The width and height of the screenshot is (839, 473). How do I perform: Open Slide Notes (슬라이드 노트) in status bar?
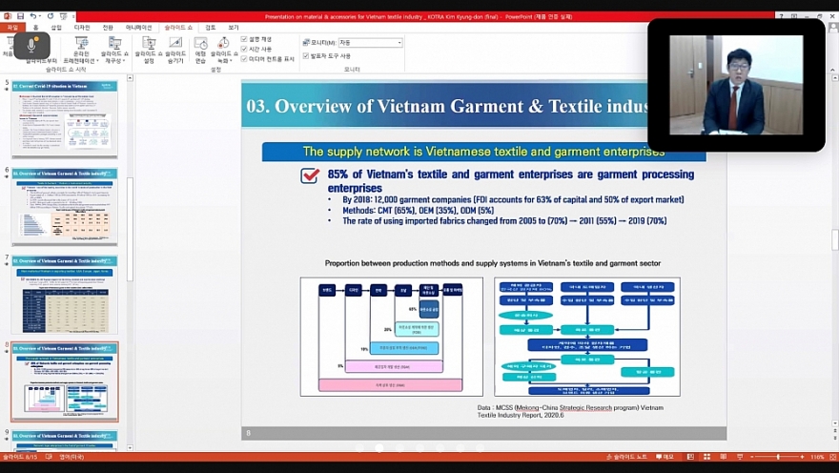(x=629, y=457)
